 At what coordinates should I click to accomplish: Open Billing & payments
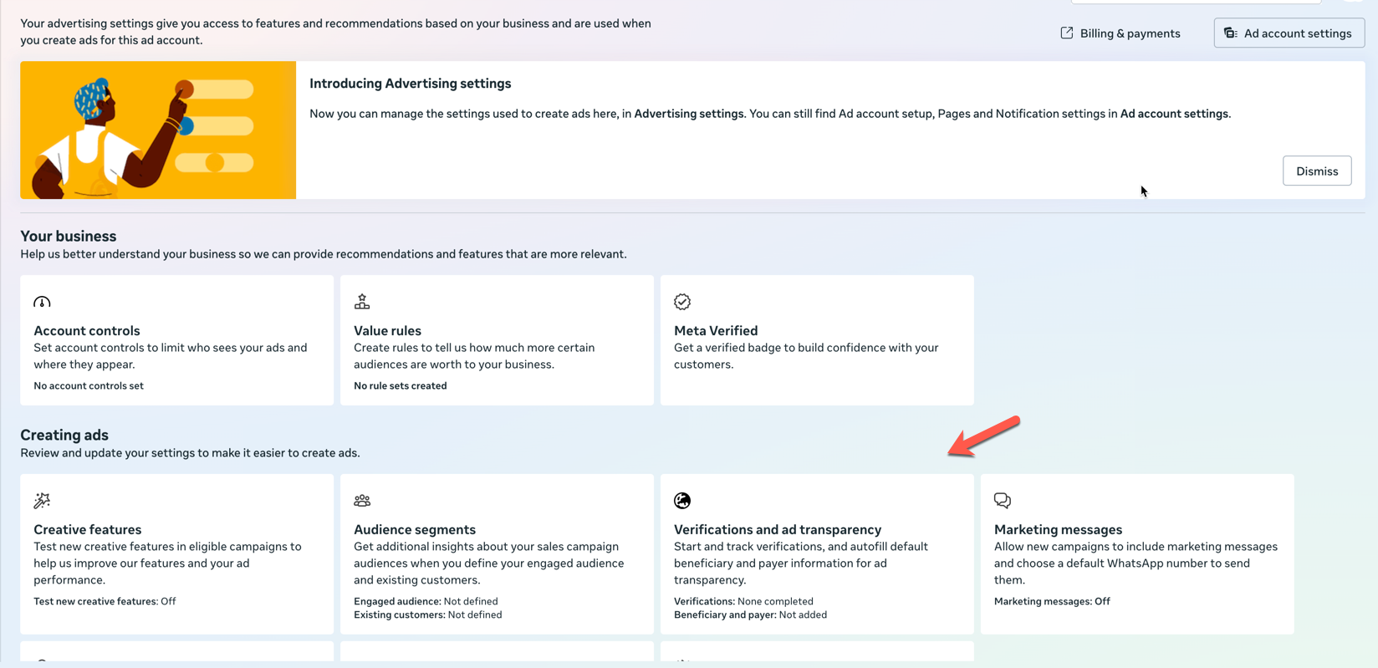point(1130,33)
